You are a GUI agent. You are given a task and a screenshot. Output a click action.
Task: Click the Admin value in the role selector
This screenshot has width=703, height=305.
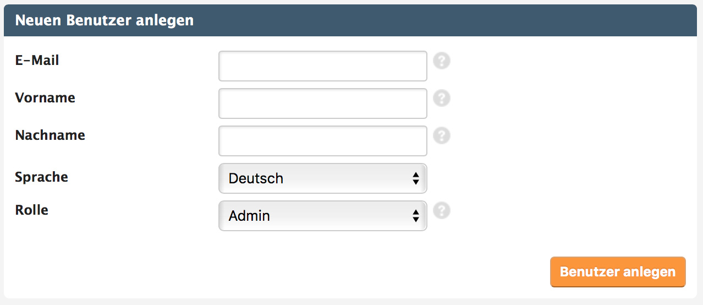pyautogui.click(x=249, y=216)
